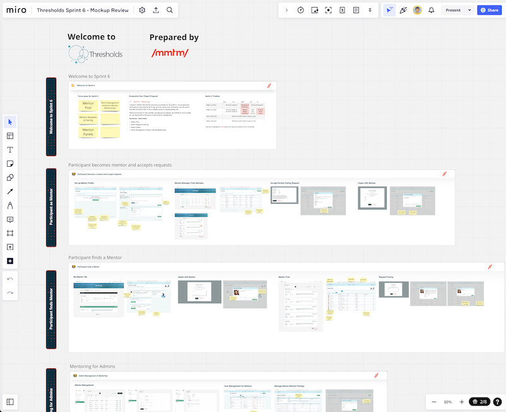Screen dimensions: 506x412
Task: Select the Frame tool
Action: click(10, 233)
